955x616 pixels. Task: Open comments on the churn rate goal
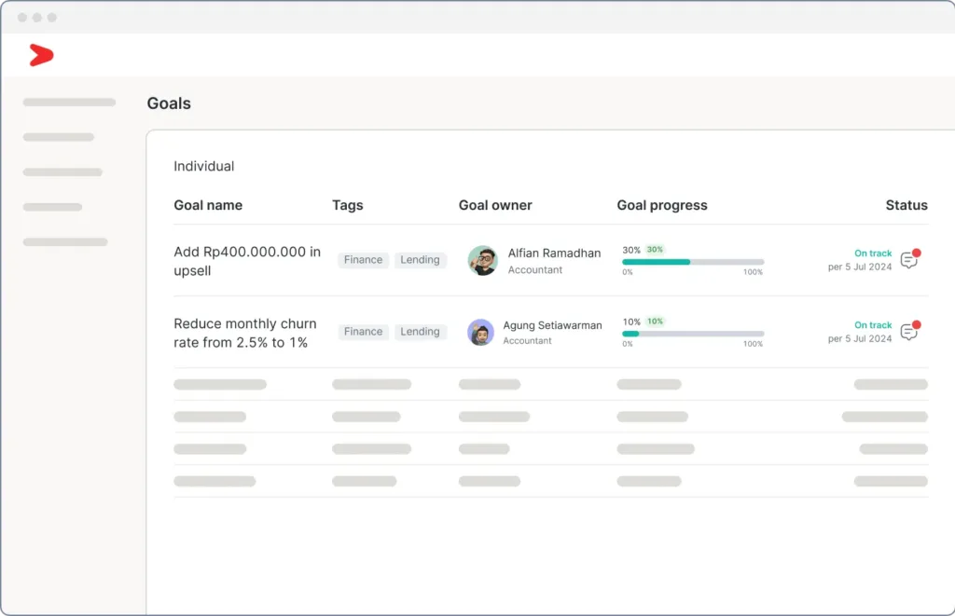click(909, 333)
